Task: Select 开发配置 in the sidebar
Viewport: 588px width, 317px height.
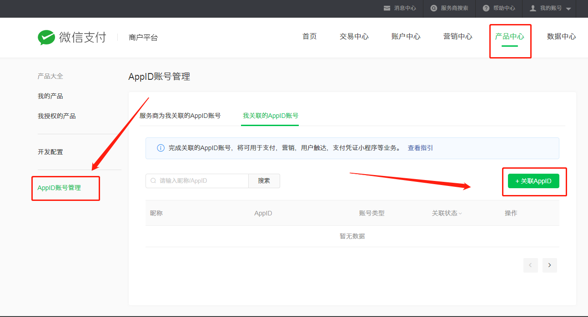Action: (x=50, y=152)
